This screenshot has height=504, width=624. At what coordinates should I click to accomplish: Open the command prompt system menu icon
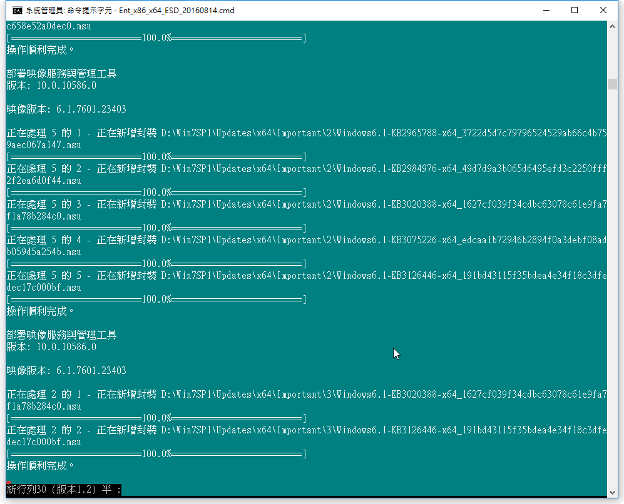tap(17, 11)
